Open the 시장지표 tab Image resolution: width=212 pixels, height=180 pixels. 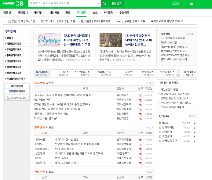54,13
